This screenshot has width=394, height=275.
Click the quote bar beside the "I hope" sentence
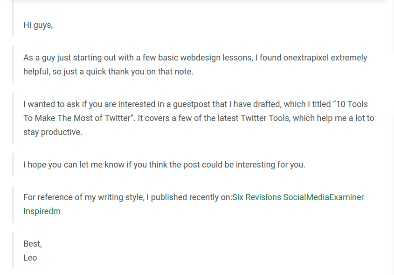click(x=13, y=165)
